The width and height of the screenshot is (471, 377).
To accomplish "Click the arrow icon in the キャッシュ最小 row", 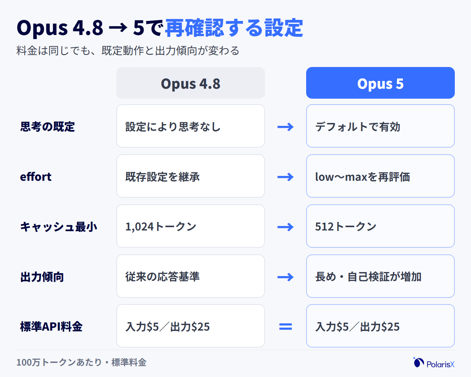I will click(x=286, y=227).
